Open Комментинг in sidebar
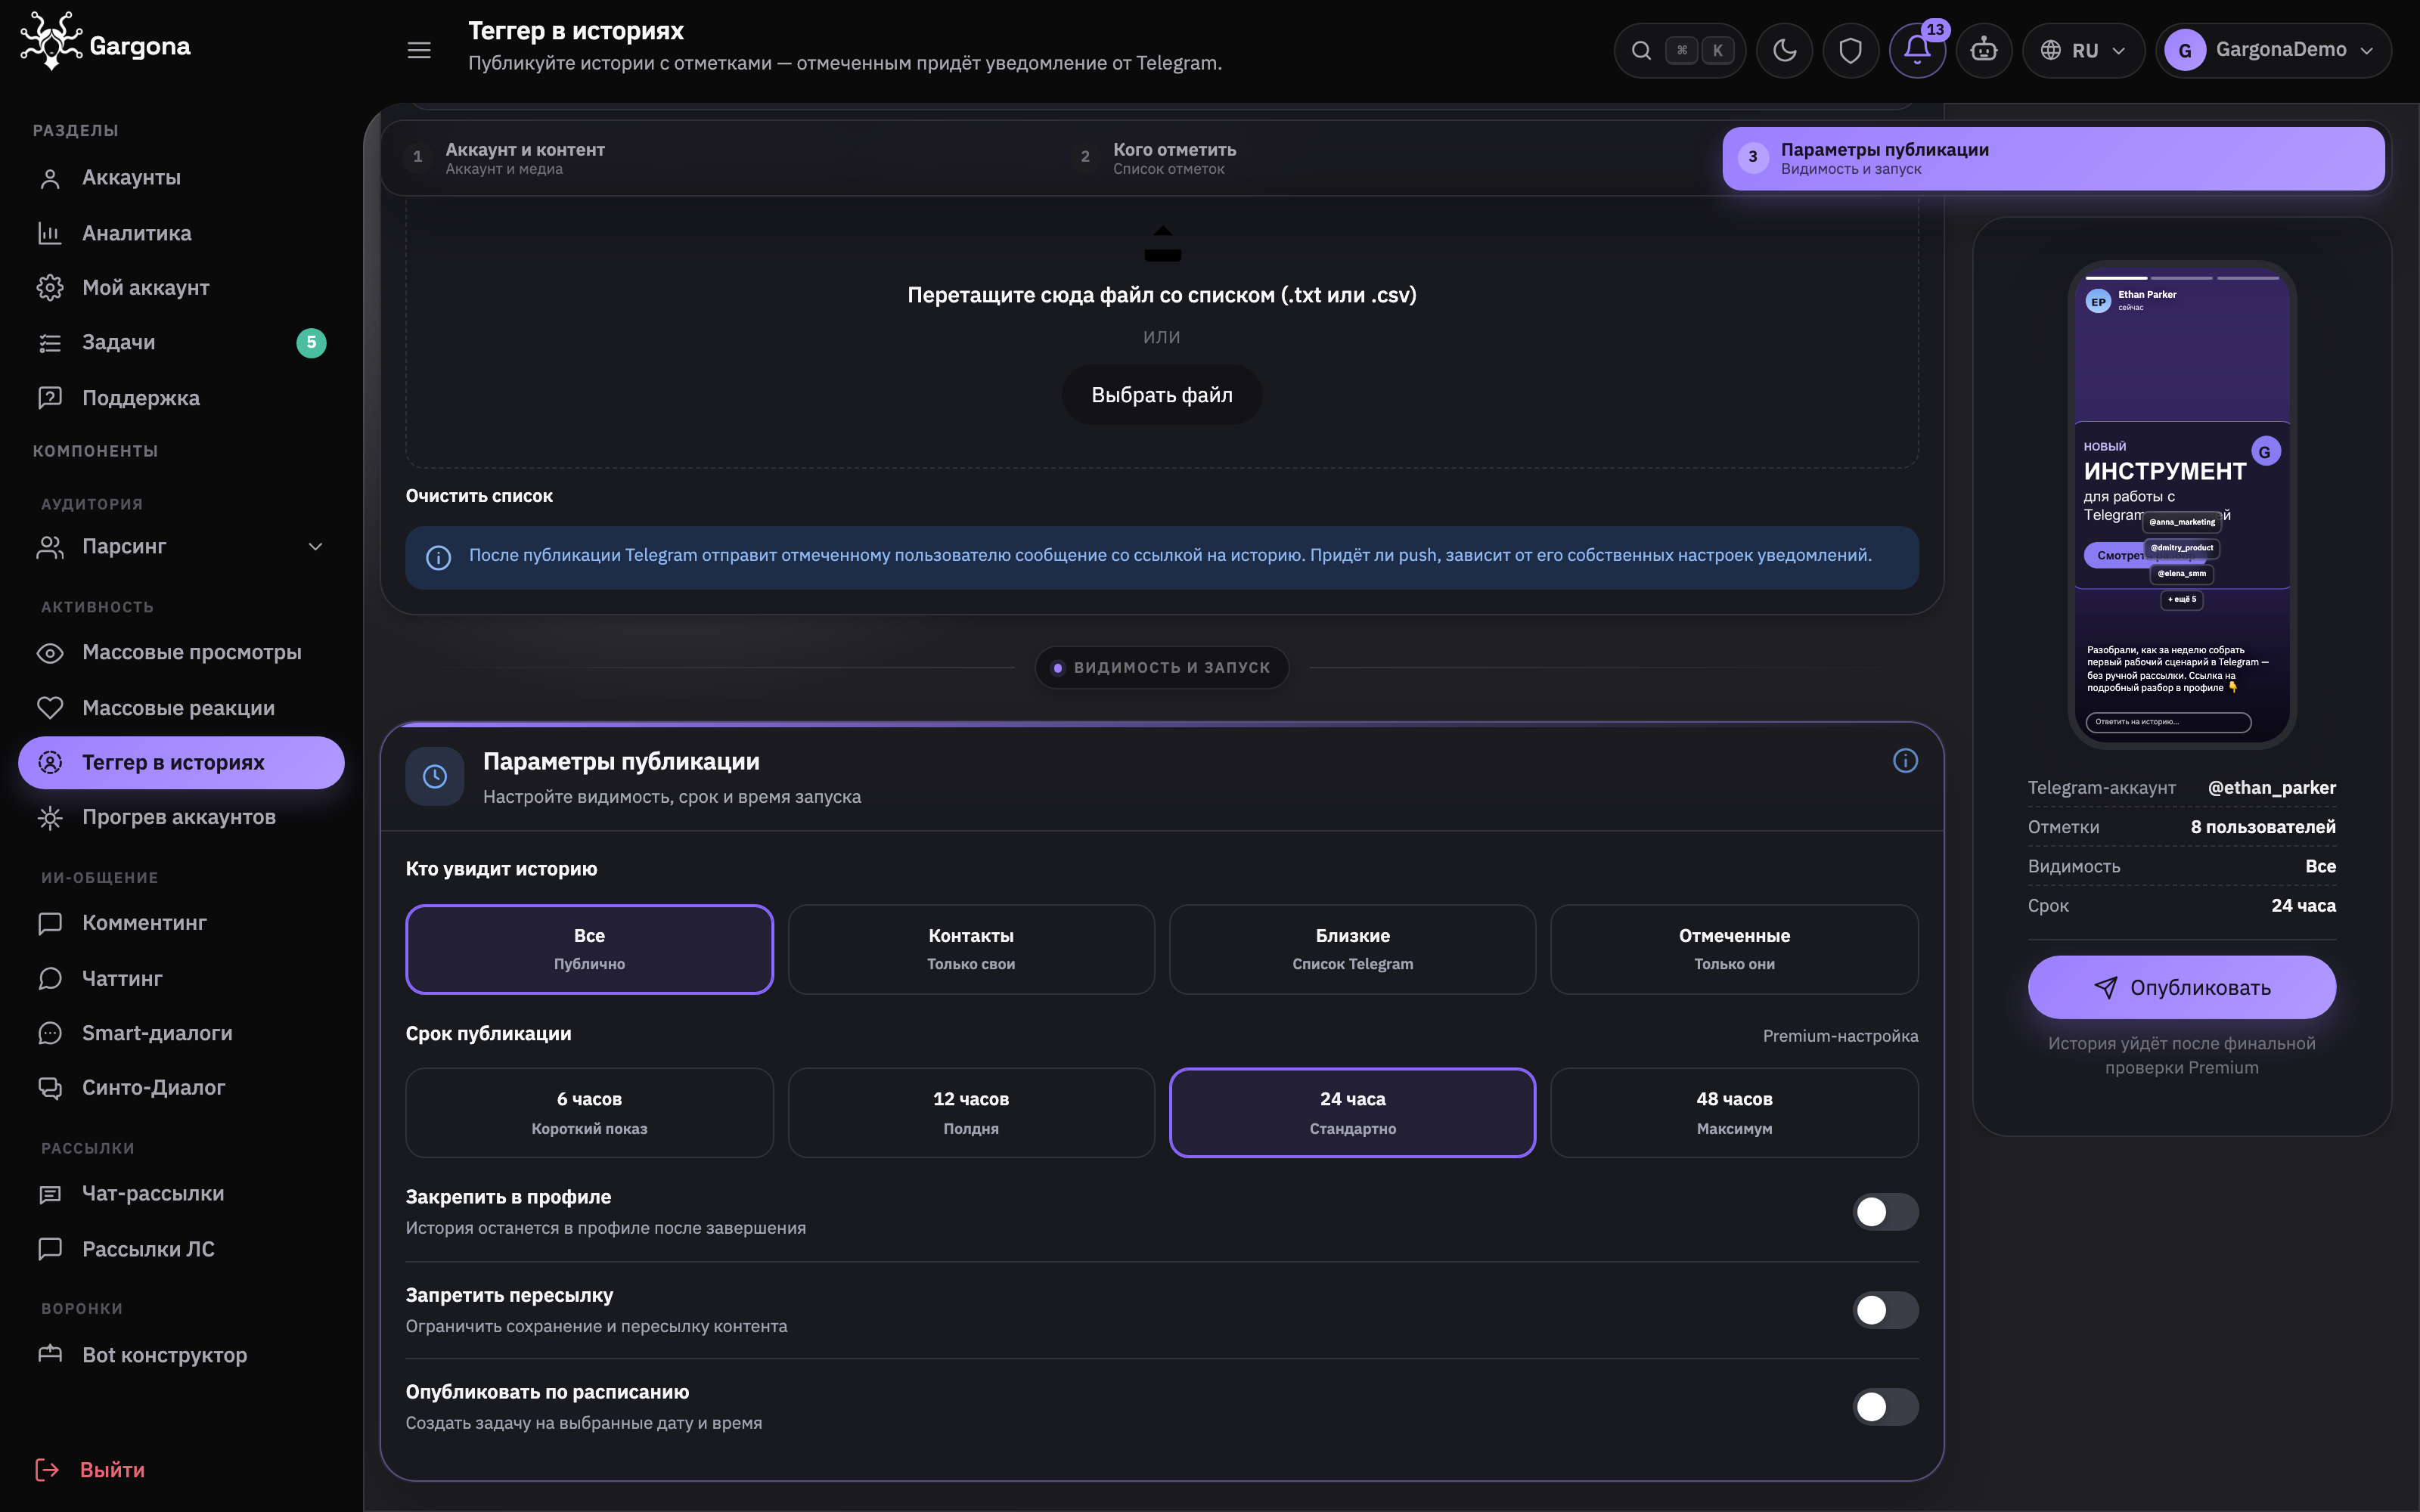 pos(181,923)
